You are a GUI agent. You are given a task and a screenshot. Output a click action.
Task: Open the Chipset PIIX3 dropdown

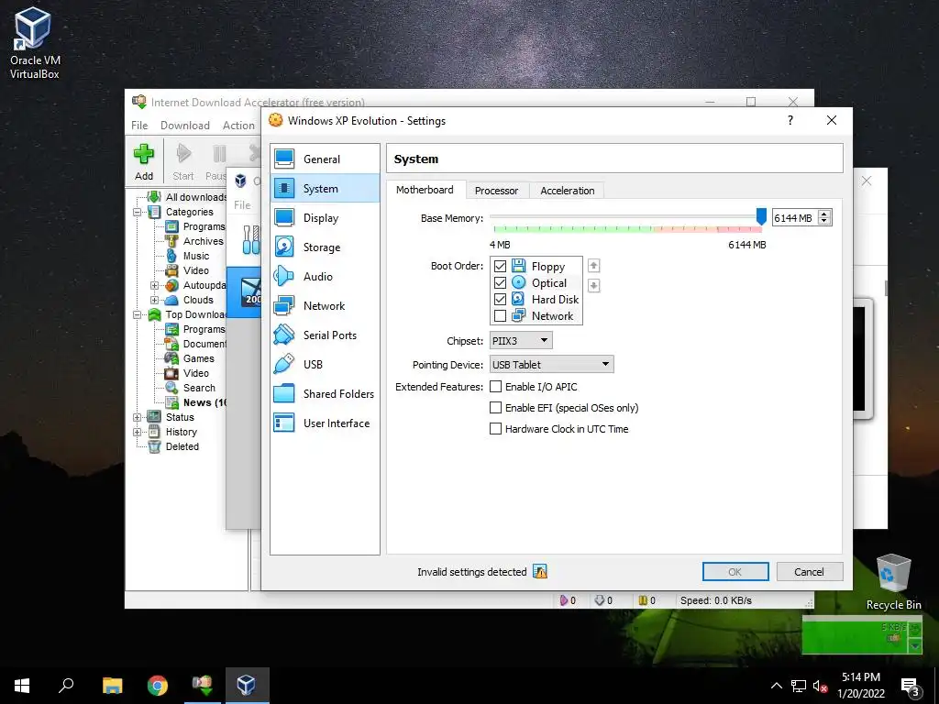click(x=521, y=341)
